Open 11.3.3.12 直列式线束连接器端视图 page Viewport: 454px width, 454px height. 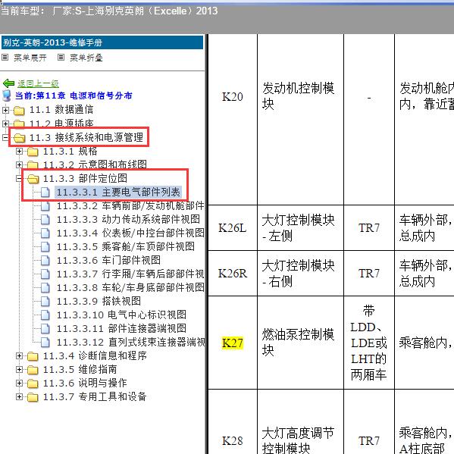[131, 343]
